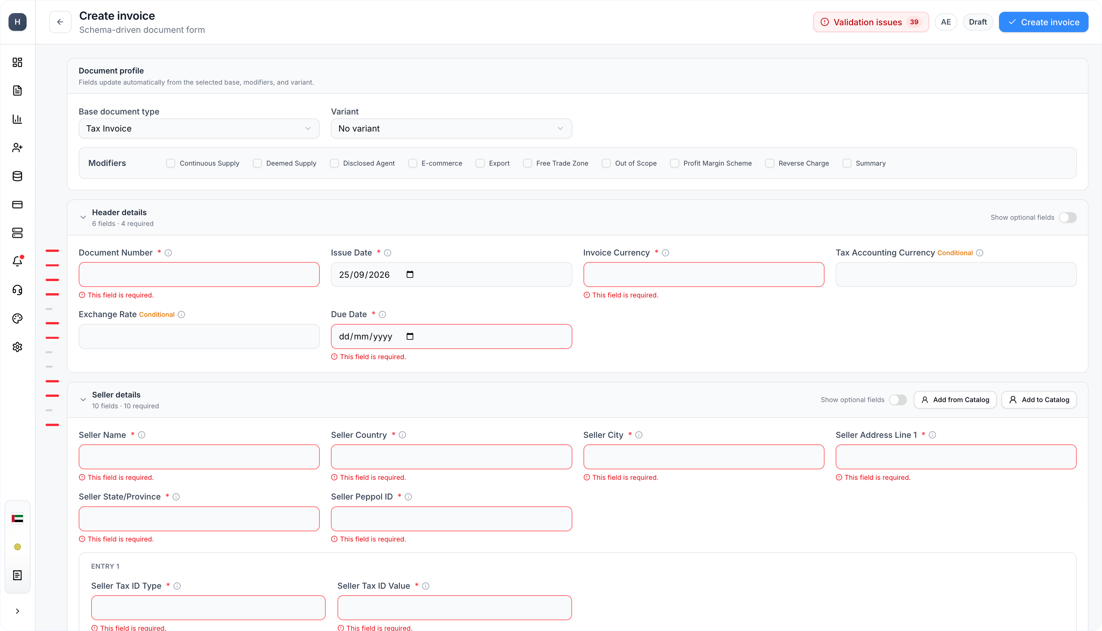Collapse the Seller details section
Viewport: 1102px width, 631px height.
tap(83, 399)
